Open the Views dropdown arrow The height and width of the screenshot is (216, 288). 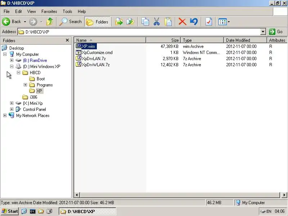pos(229,22)
